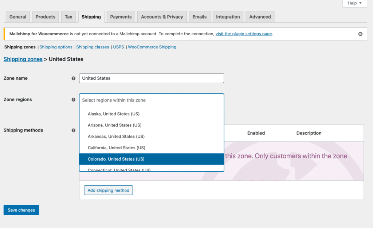This screenshot has height=228, width=373.
Task: Open the Shipping classes settings
Action: tap(93, 47)
